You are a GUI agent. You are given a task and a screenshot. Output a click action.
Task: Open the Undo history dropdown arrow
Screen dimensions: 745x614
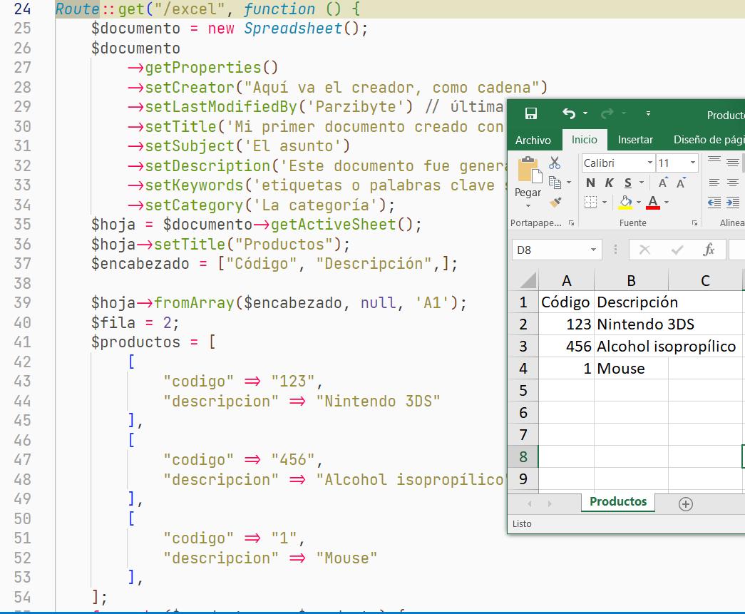tap(585, 113)
